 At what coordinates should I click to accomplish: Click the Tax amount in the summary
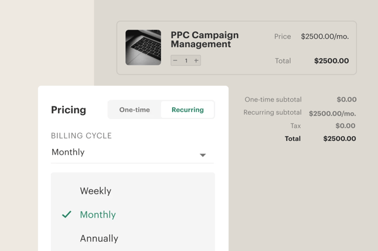(x=345, y=126)
